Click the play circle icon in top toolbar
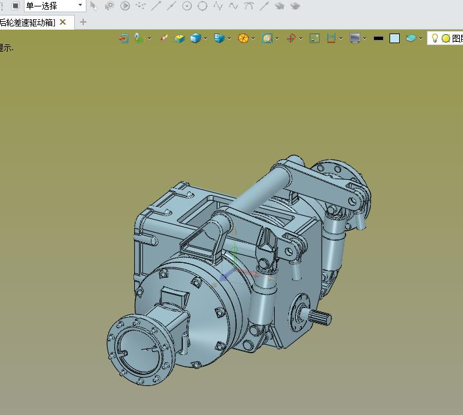 coord(125,6)
